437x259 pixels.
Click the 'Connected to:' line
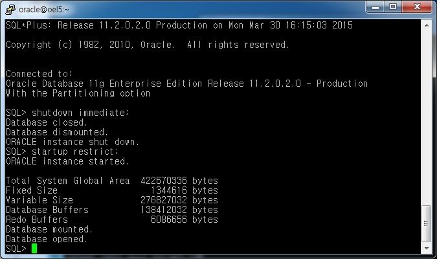click(39, 74)
